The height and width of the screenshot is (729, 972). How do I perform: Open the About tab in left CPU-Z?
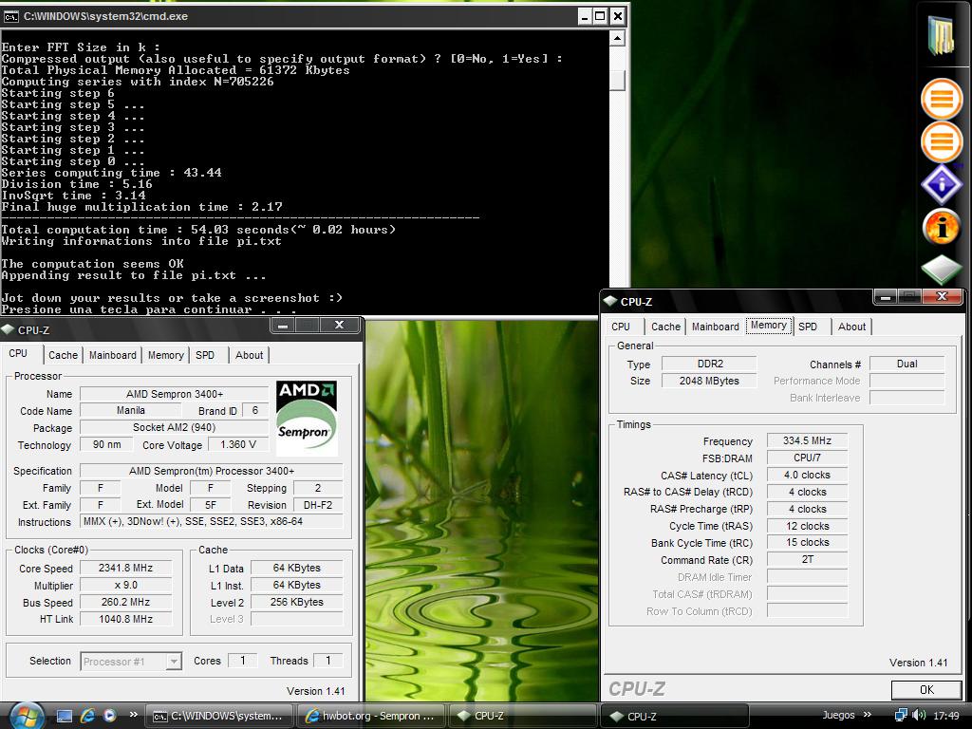tap(250, 355)
